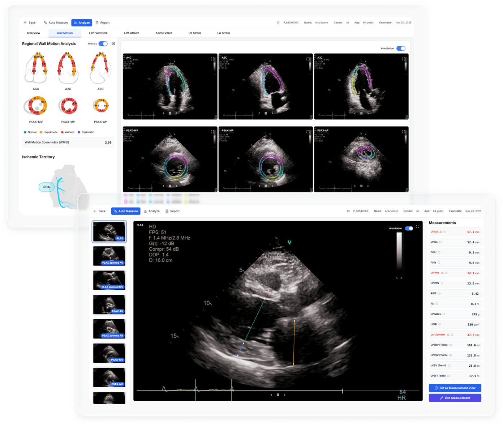Disable the Metrics toggle in Regional Wall Motion Analysis
The width and height of the screenshot is (503, 426).
pos(103,43)
